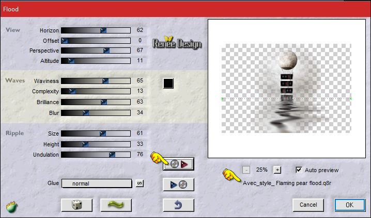Click the Blur value 34
The height and width of the screenshot is (218, 371).
pyautogui.click(x=140, y=112)
